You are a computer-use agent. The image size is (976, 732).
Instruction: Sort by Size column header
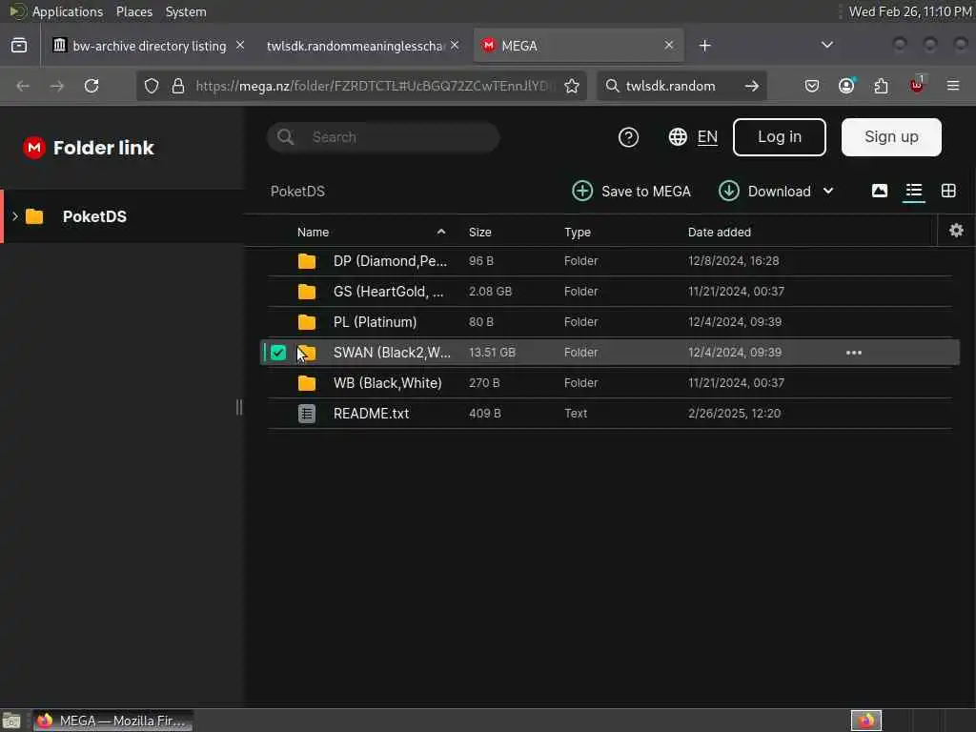tap(480, 232)
